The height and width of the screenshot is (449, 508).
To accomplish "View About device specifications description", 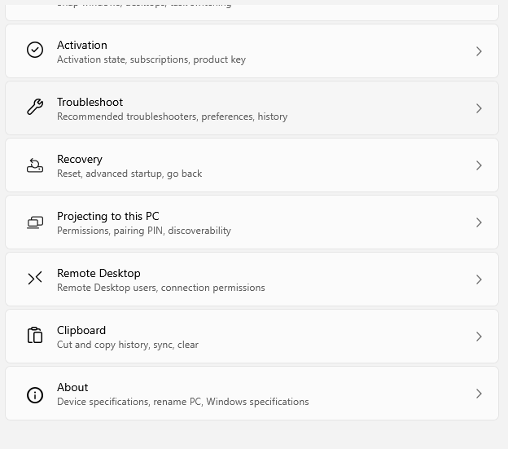I will point(182,402).
